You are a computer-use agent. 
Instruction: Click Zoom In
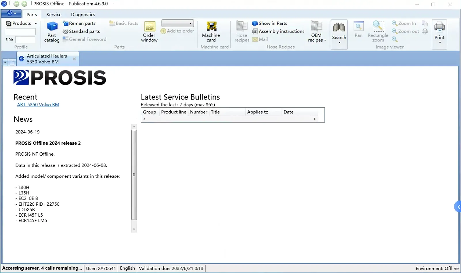(x=404, y=23)
